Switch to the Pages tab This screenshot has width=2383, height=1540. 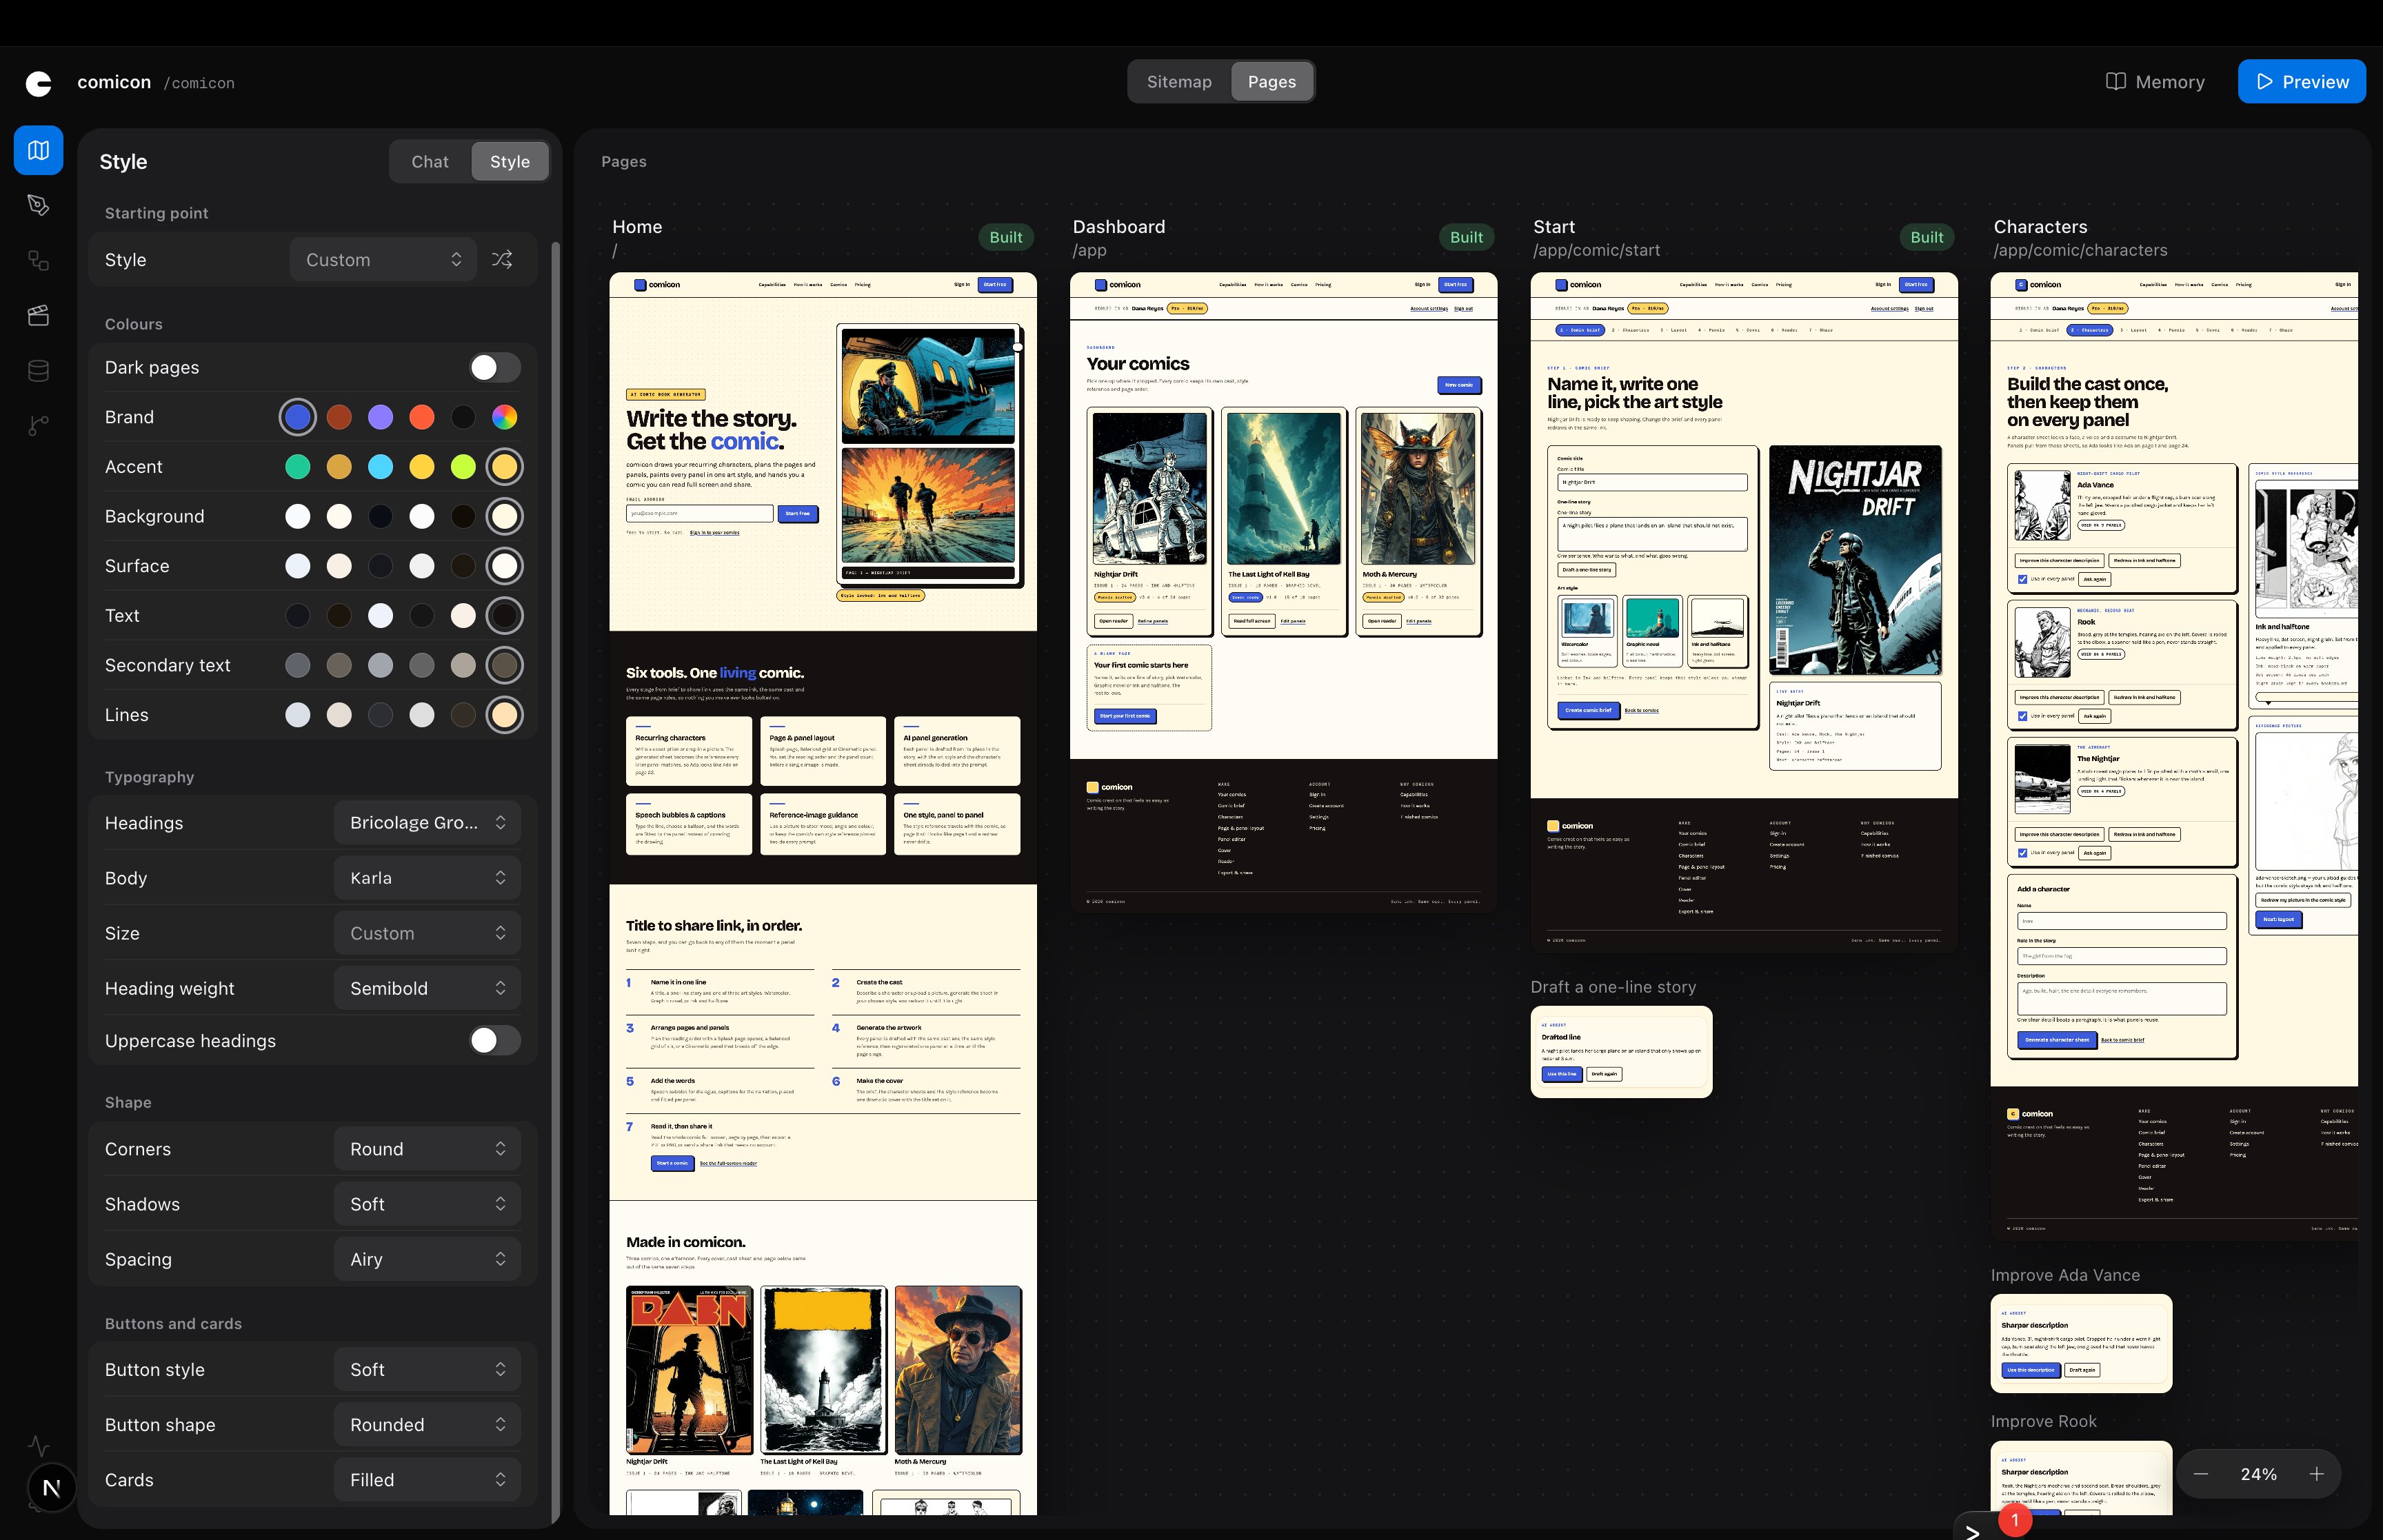(1272, 82)
